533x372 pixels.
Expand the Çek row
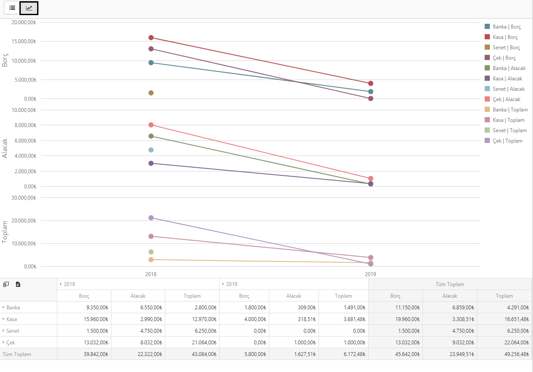click(x=3, y=343)
